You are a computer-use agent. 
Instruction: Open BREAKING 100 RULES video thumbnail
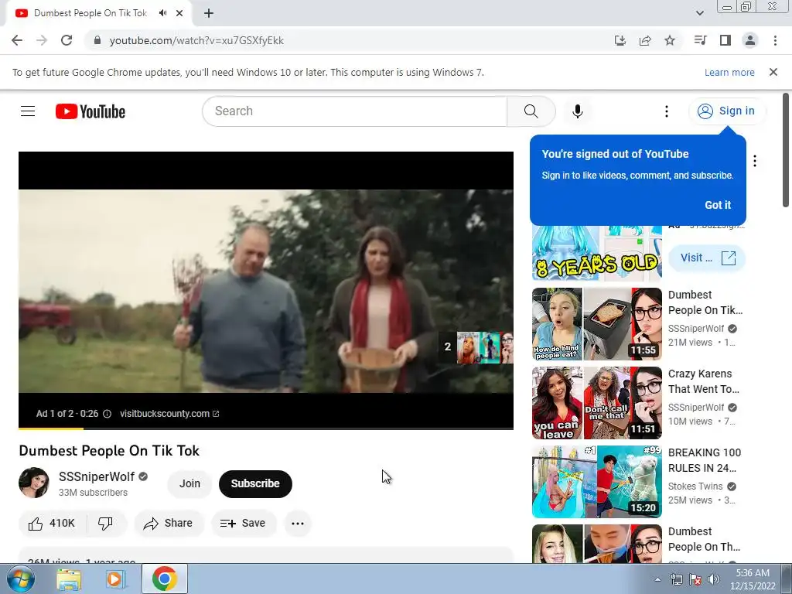[x=596, y=481]
